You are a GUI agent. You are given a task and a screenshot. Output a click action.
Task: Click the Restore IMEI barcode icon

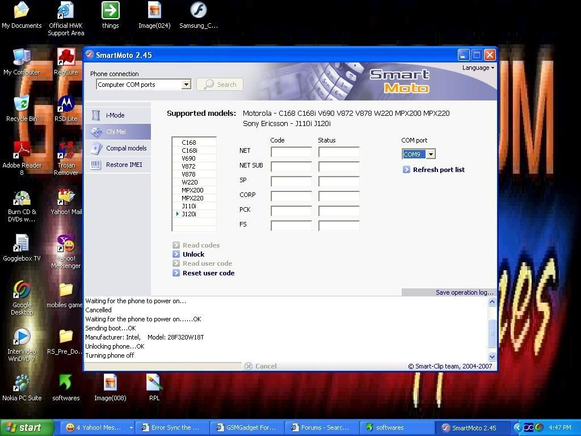click(95, 165)
